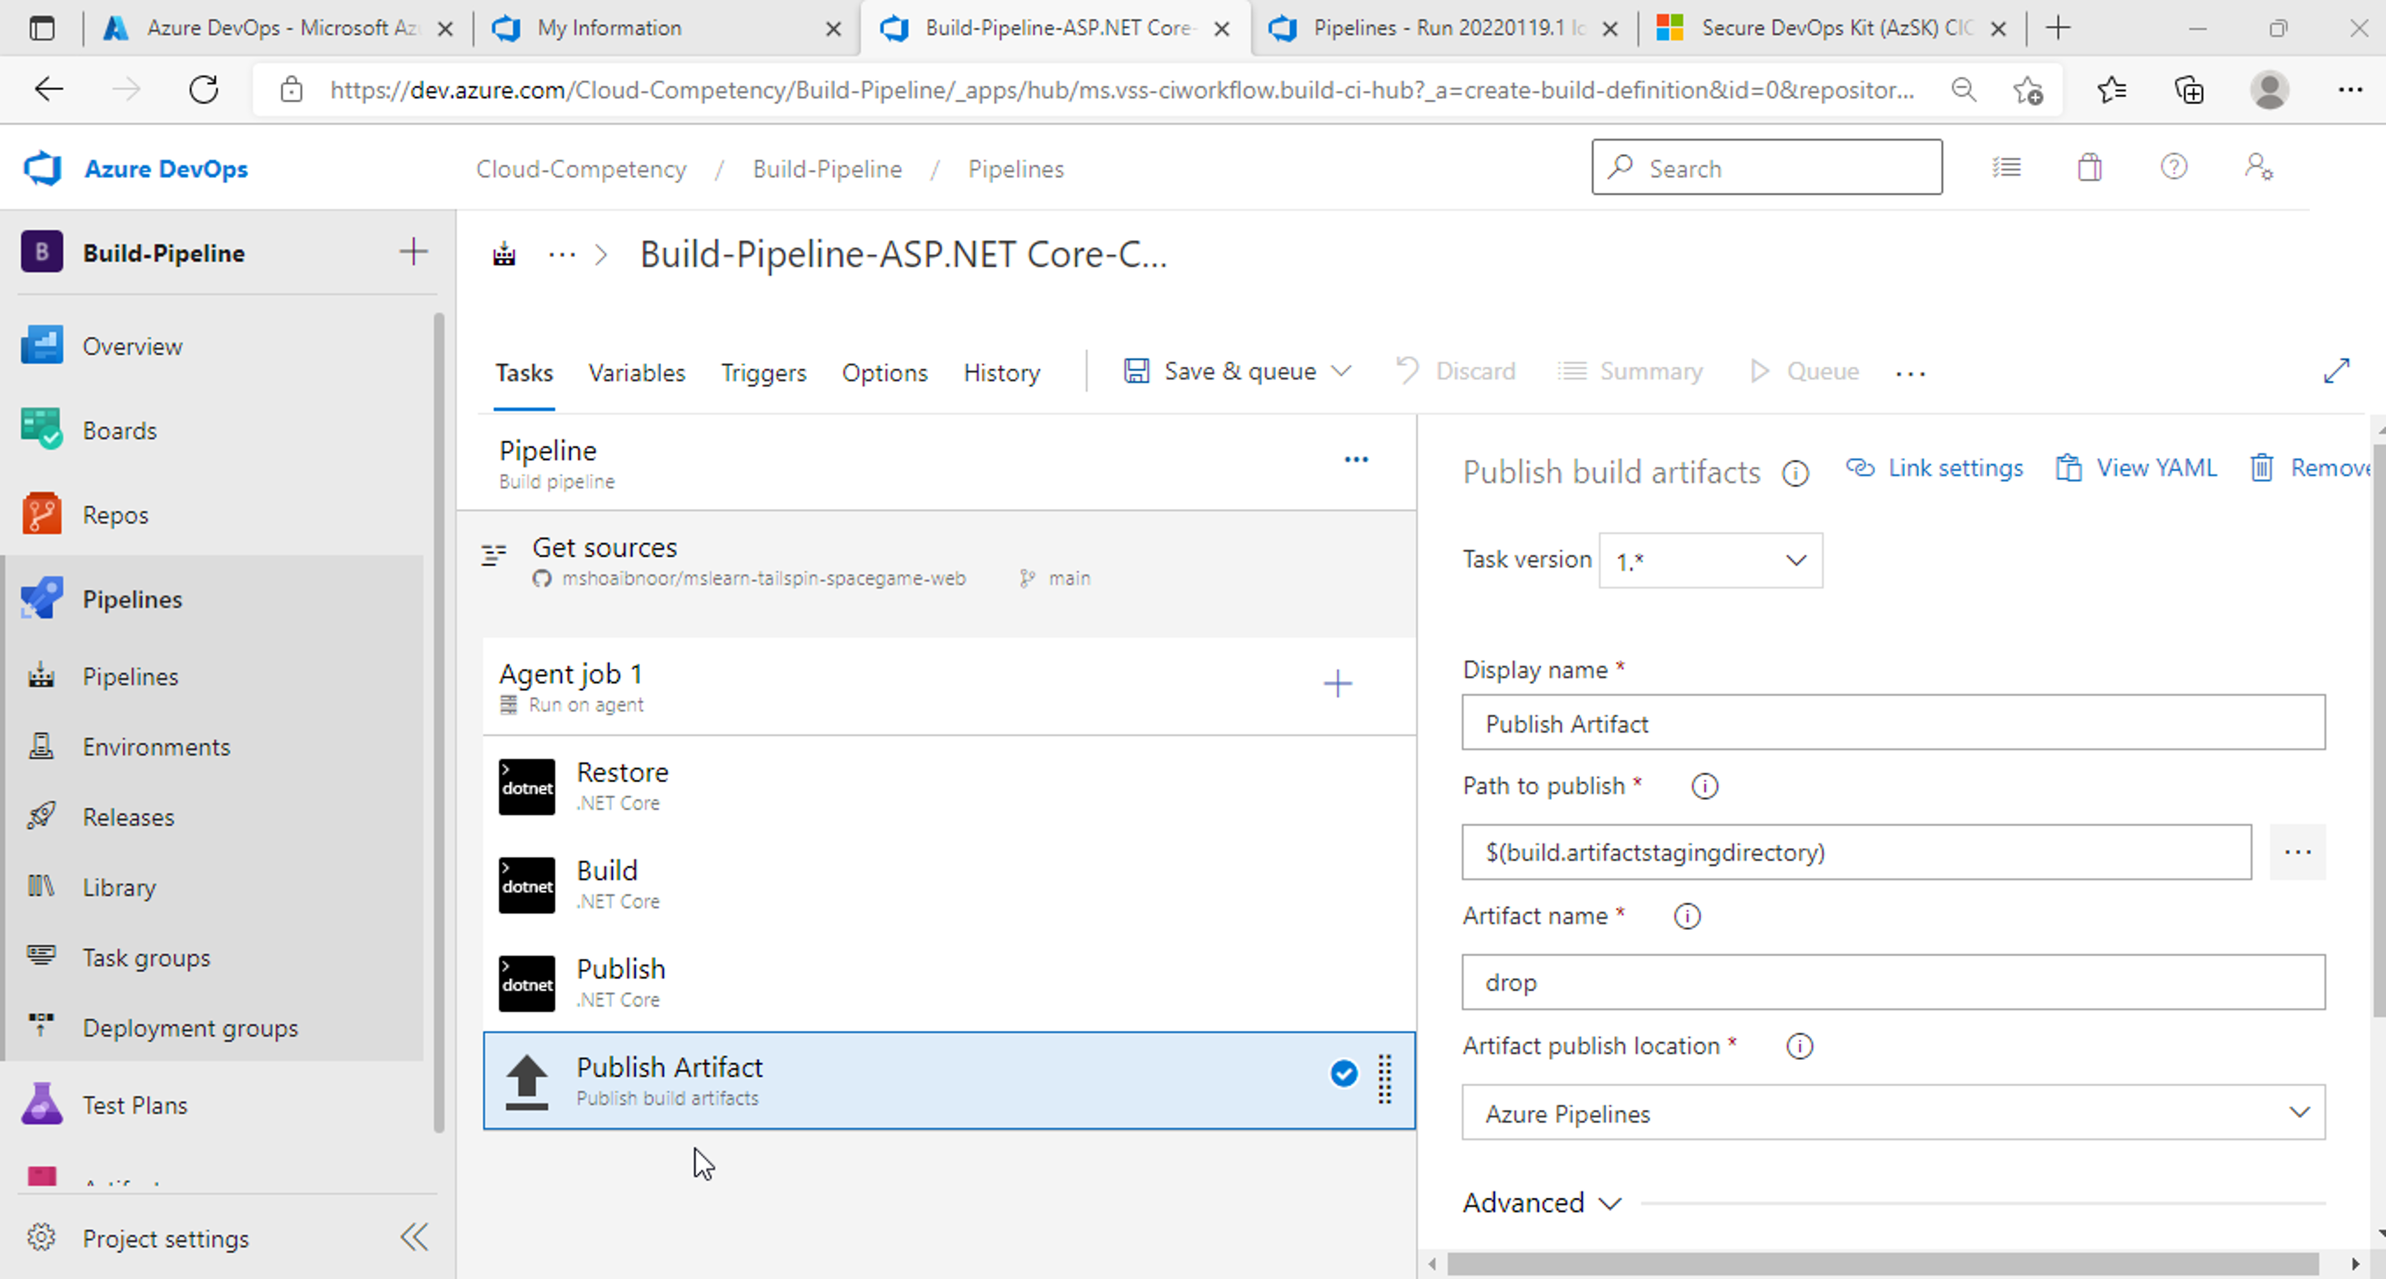Screen dimensions: 2386x1279
Task: Click Cloud-Competency breadcrumb
Action: [581, 169]
